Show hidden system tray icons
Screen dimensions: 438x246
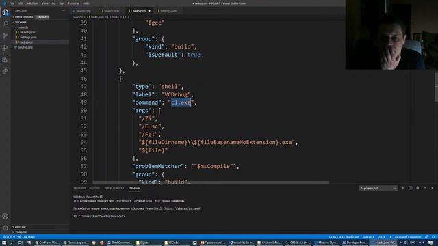click(x=400, y=243)
